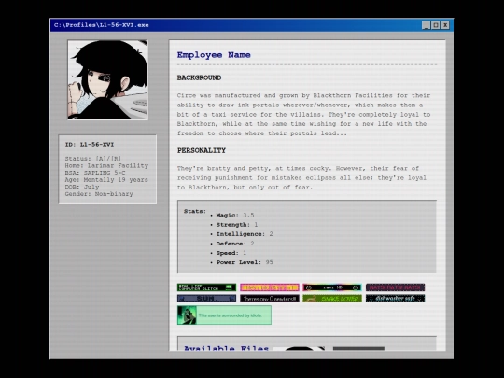Click the 'Employee Name' heading
Viewport: 504px width, 378px height.
pos(214,55)
